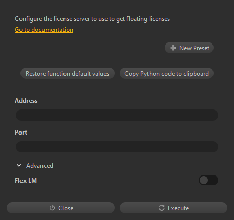Image resolution: width=234 pixels, height=220 pixels.
Task: Click the refresh arrows icon on Execute
Action: 162,208
